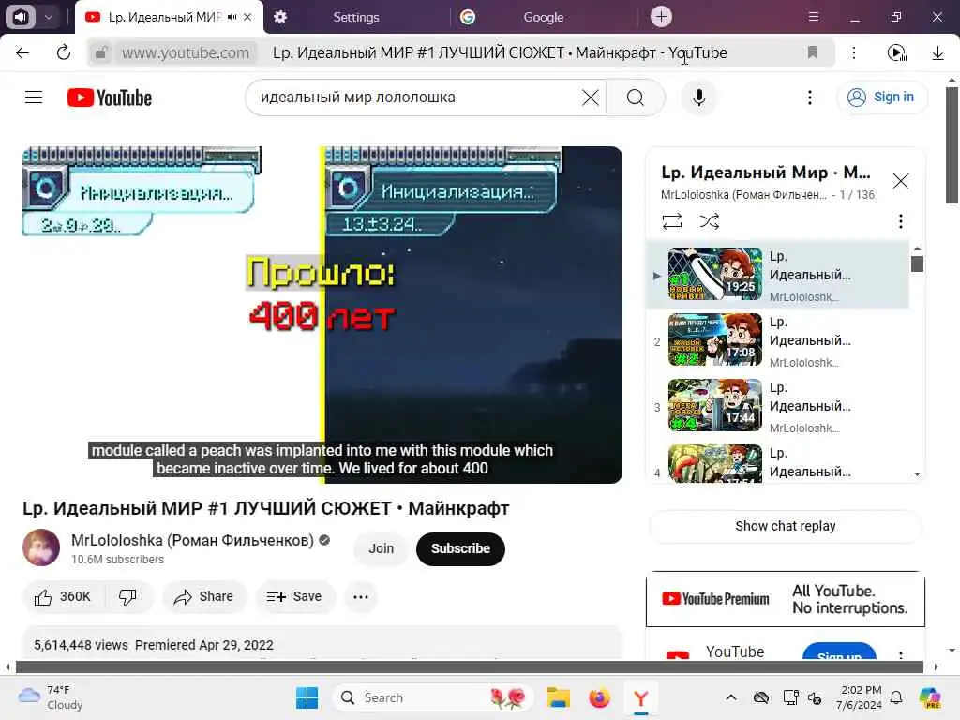Open the YouTube guide hamburger menu
Image resolution: width=960 pixels, height=720 pixels.
pyautogui.click(x=34, y=97)
